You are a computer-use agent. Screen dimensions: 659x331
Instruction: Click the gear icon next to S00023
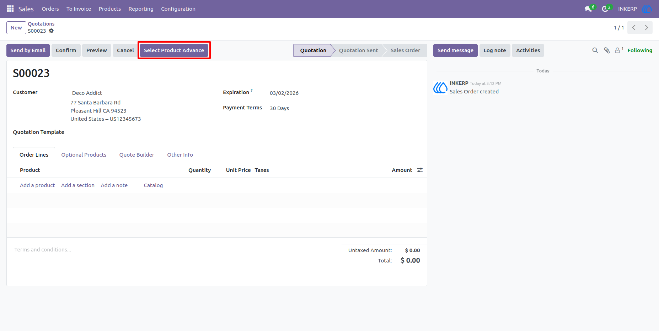point(51,31)
